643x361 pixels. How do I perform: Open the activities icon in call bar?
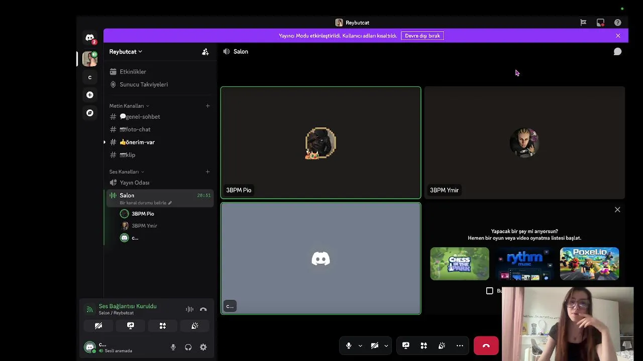click(x=424, y=345)
